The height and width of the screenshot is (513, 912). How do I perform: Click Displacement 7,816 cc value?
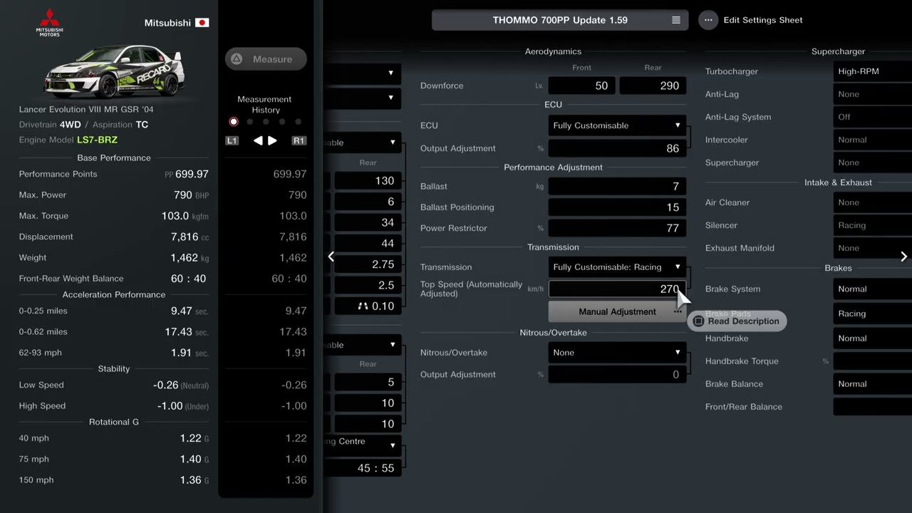(190, 237)
